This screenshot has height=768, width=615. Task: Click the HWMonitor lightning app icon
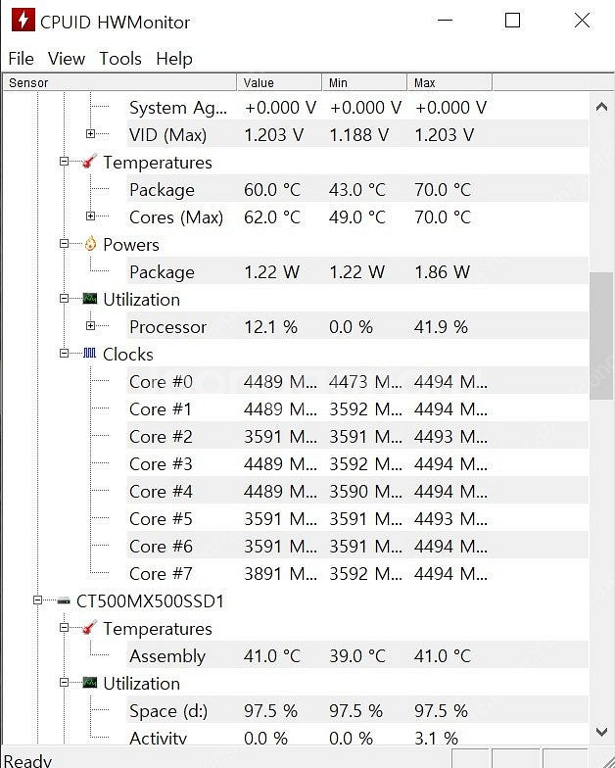24,20
